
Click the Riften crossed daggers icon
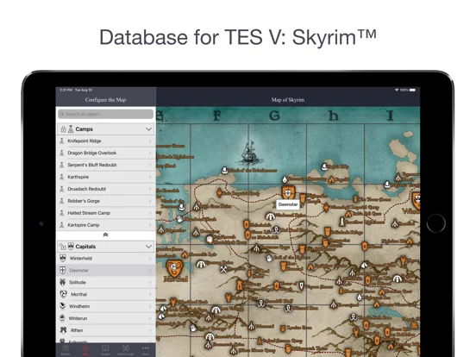(x=63, y=330)
